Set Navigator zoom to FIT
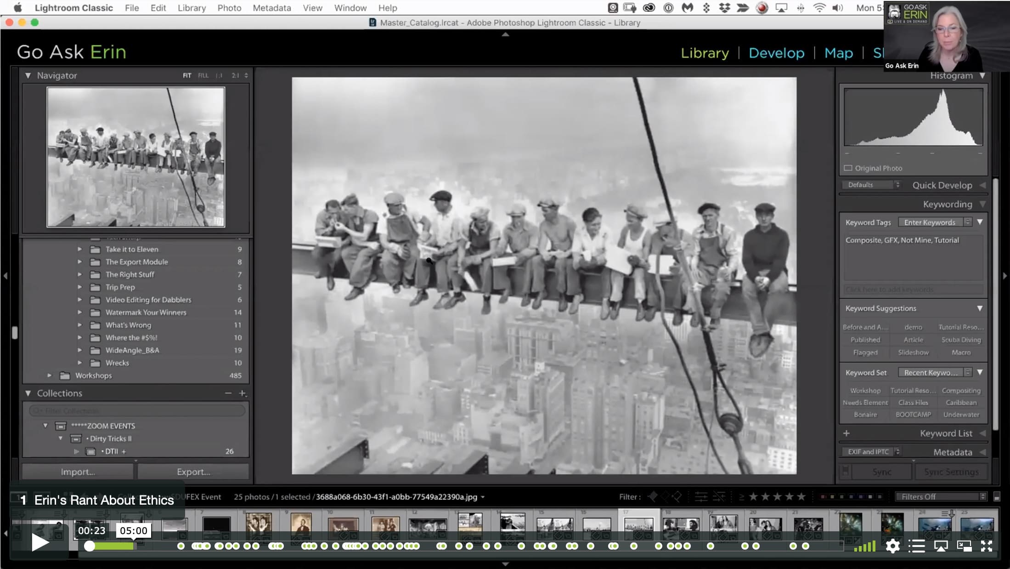The height and width of the screenshot is (569, 1010). point(187,75)
